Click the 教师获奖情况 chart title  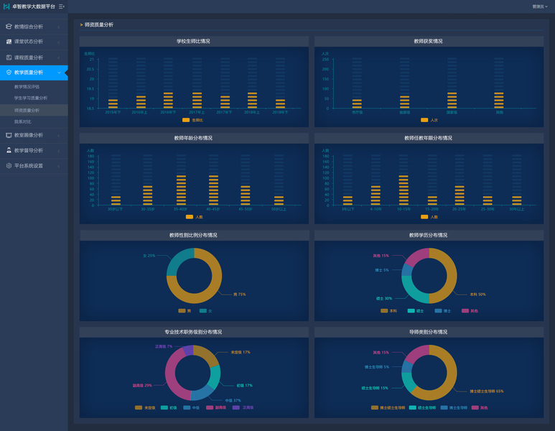(x=429, y=41)
